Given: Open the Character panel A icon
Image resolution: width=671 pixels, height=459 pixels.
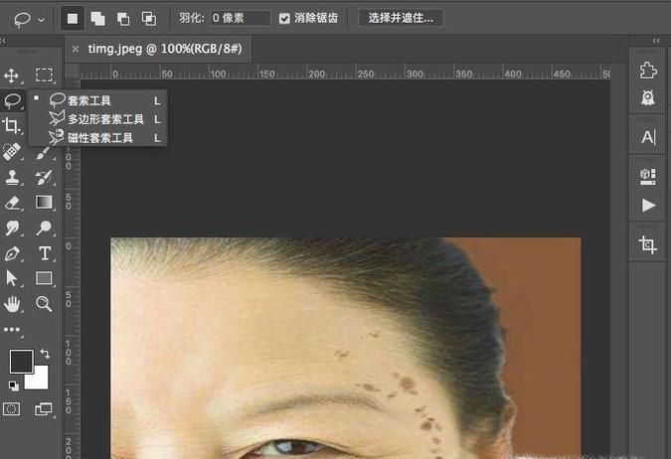Looking at the screenshot, I should click(x=648, y=137).
